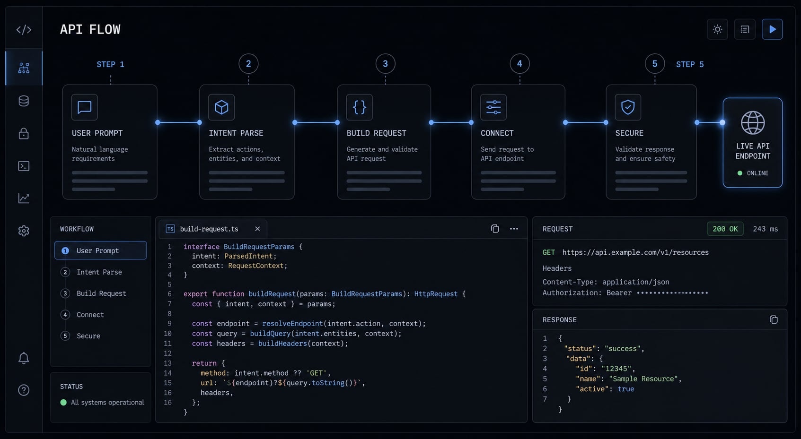Viewport: 801px width, 439px height.
Task: Click the GET method label
Action: pos(548,252)
